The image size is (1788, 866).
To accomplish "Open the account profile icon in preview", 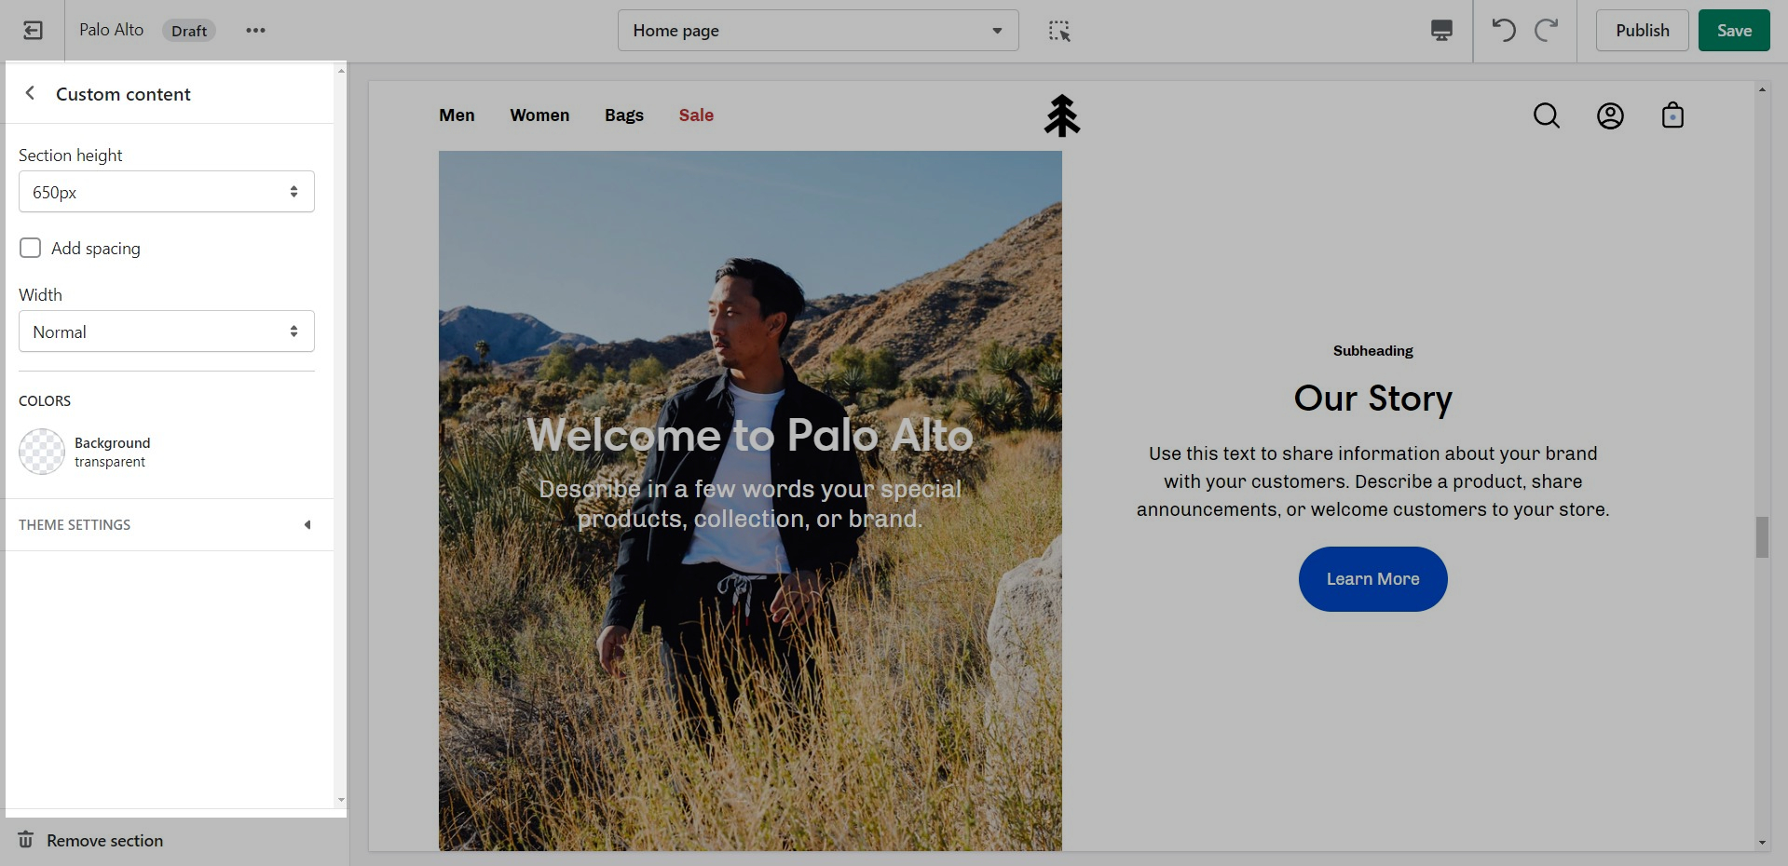I will (1609, 115).
